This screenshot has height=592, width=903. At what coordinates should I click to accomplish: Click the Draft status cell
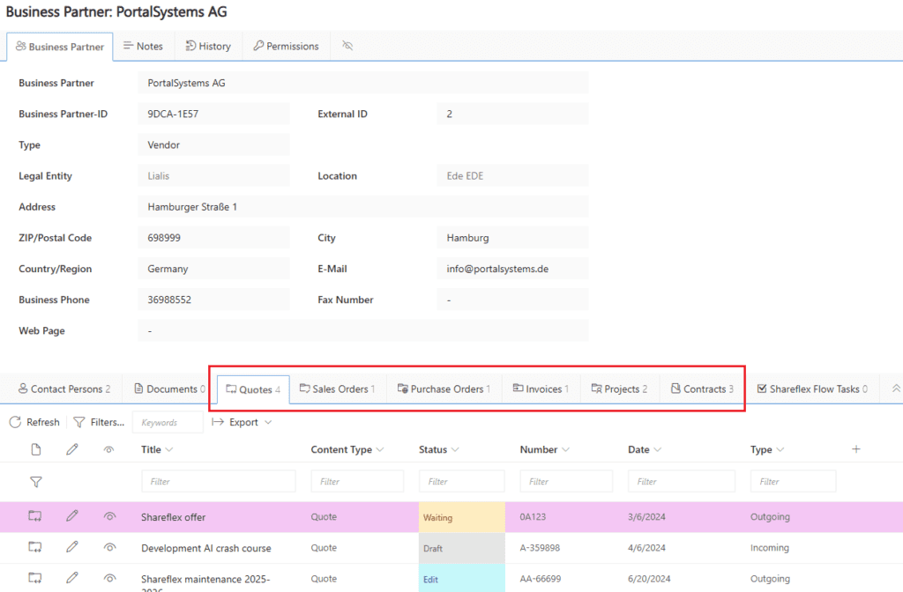tap(462, 548)
